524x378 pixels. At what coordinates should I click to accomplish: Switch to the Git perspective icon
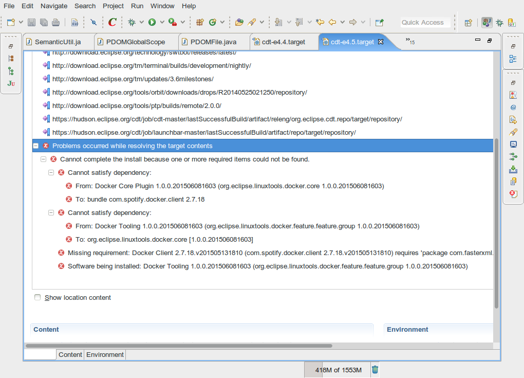[x=512, y=23]
